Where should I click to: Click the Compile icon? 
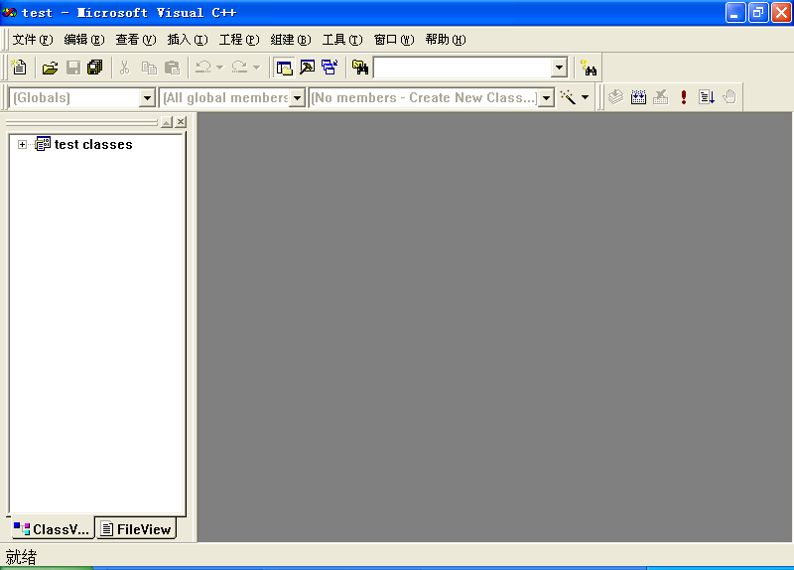coord(615,96)
